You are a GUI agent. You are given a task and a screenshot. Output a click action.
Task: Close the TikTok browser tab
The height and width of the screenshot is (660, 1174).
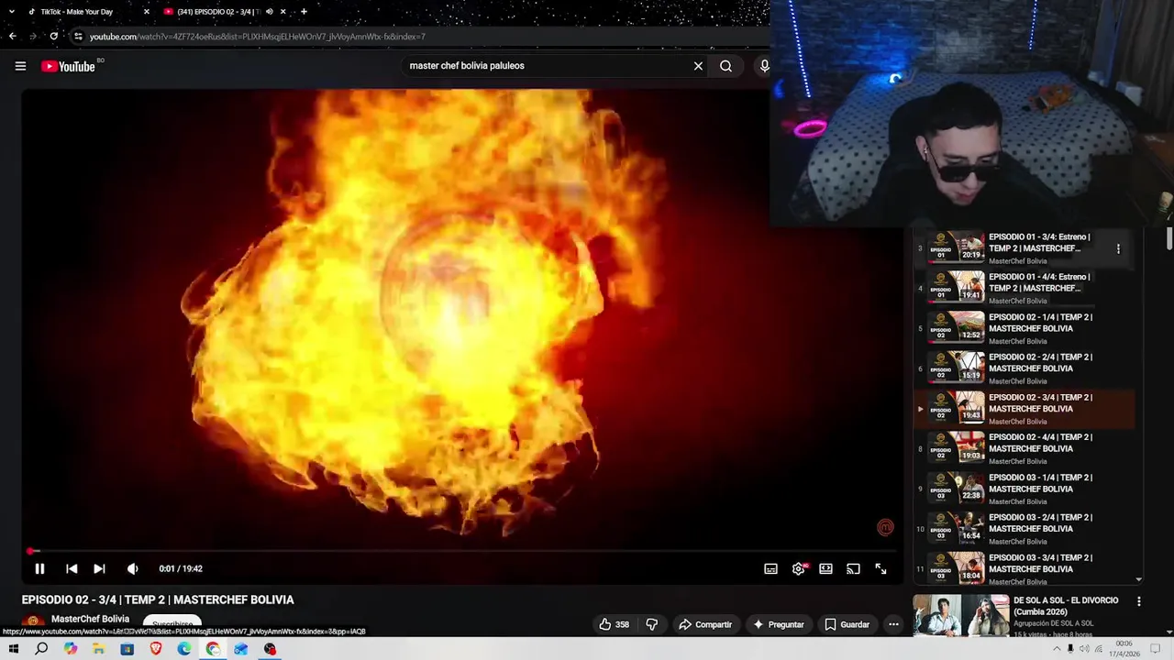146,12
